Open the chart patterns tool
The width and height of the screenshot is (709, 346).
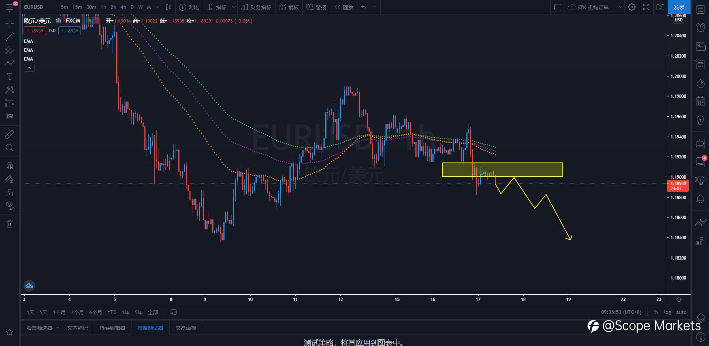[10, 90]
